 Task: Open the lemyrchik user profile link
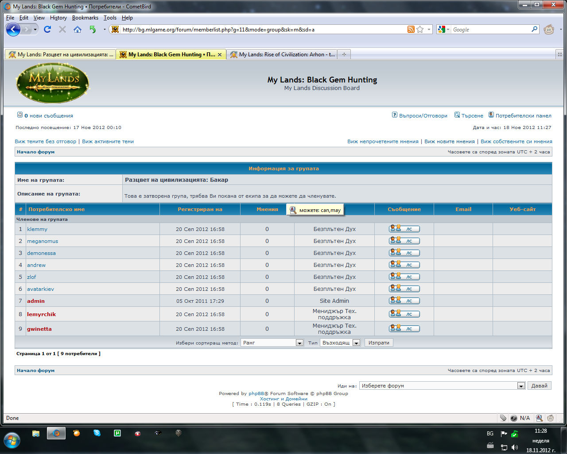click(x=41, y=314)
